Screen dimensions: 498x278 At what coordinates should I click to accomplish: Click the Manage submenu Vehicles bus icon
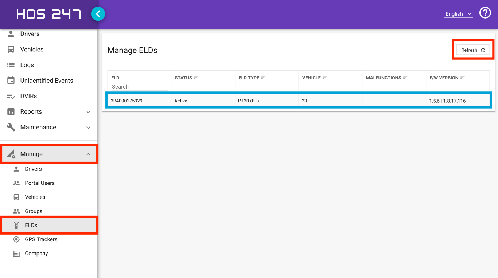pos(16,197)
